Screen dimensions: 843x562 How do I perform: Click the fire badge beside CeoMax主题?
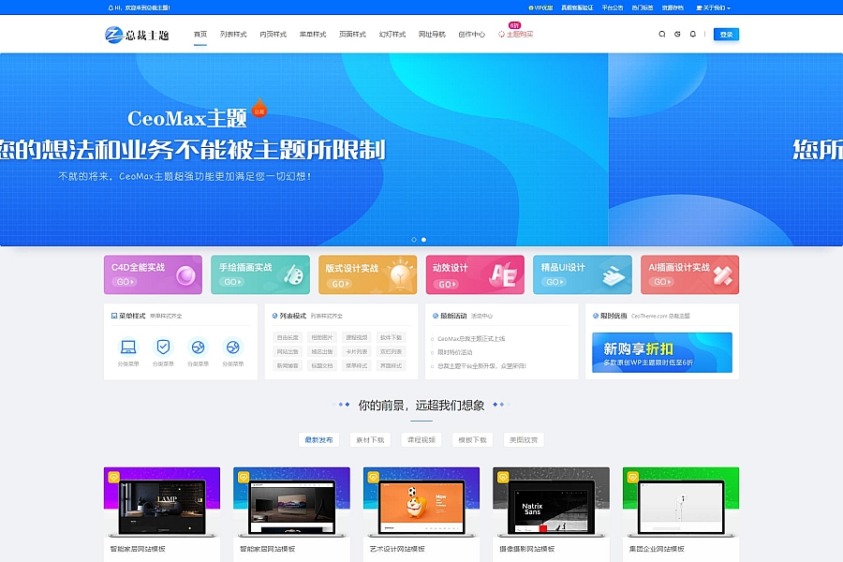(259, 109)
